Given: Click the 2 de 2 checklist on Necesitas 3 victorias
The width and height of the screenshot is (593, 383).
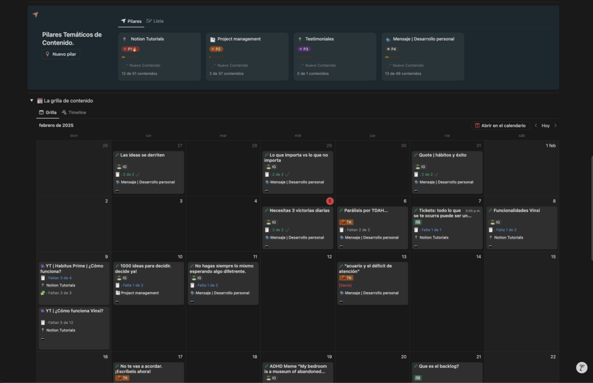Looking at the screenshot, I should [x=278, y=230].
